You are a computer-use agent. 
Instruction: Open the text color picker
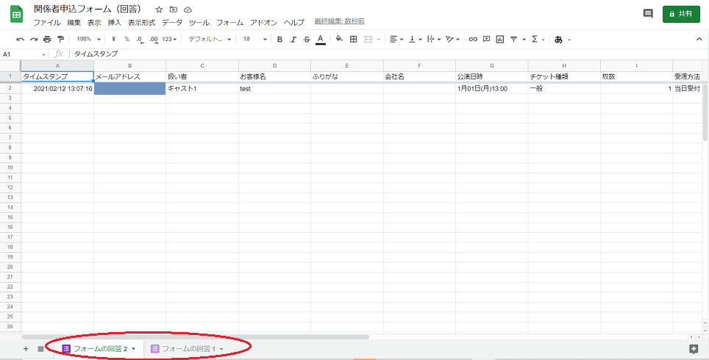321,39
